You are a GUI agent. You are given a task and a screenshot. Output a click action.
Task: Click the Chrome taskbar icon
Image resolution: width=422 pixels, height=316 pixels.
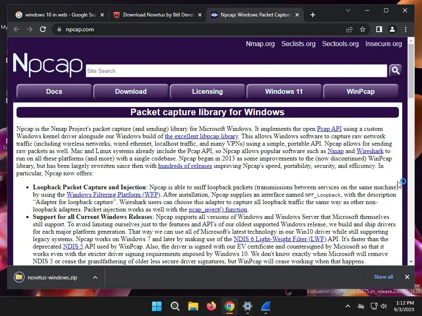click(x=229, y=306)
